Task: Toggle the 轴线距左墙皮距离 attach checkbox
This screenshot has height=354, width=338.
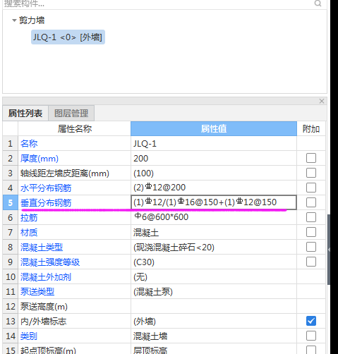Action: click(x=311, y=173)
